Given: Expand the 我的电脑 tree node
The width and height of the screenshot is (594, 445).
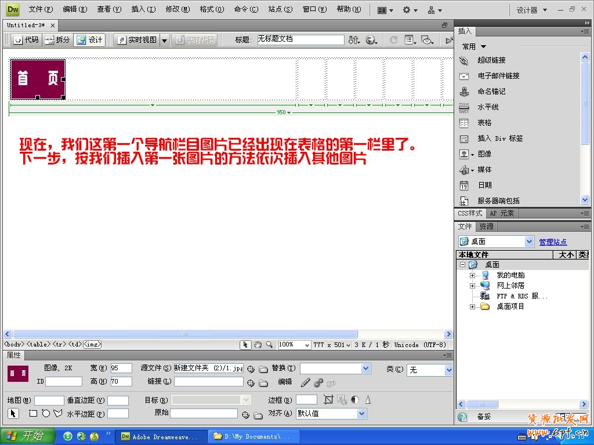Looking at the screenshot, I should coord(472,275).
